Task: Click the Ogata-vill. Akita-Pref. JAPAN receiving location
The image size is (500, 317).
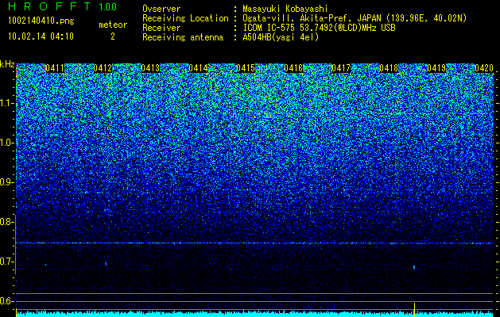Action: (355, 18)
